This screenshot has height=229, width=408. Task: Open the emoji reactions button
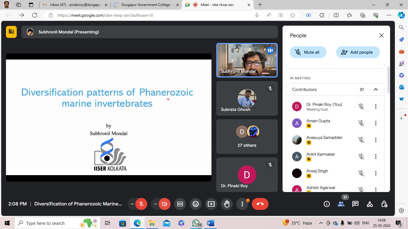tap(196, 204)
